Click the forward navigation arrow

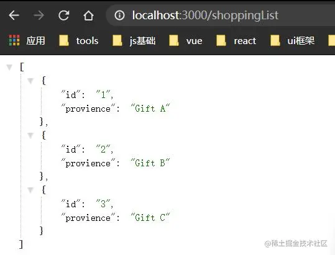coord(39,16)
